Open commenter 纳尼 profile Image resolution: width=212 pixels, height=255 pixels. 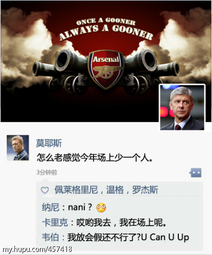[51, 207]
